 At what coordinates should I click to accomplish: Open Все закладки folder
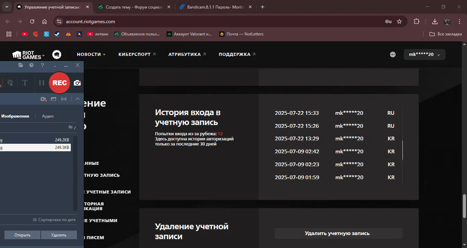tap(446, 34)
